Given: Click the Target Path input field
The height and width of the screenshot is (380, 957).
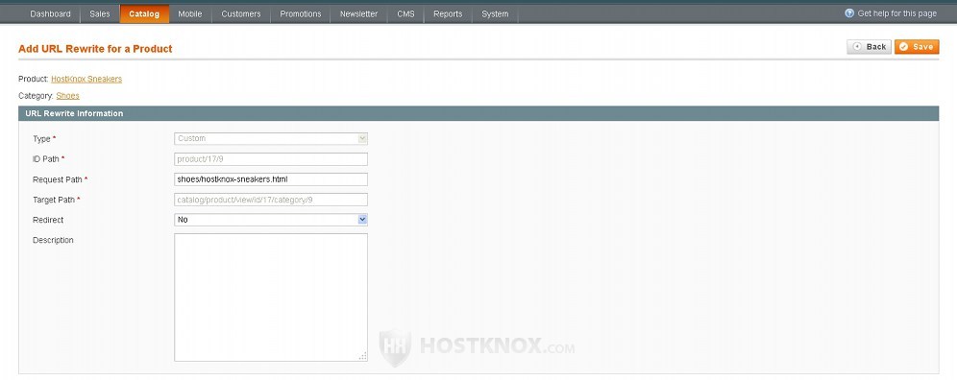Looking at the screenshot, I should pyautogui.click(x=271, y=200).
